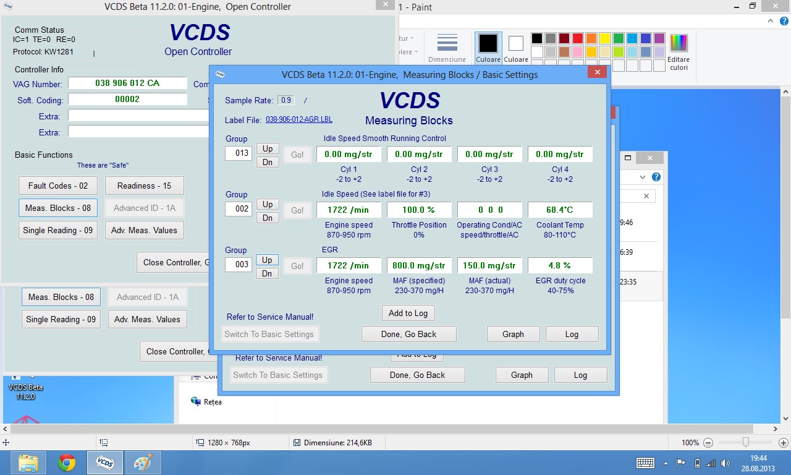Select the Throttle Position value 100.0 %
The height and width of the screenshot is (475, 791).
(x=419, y=210)
